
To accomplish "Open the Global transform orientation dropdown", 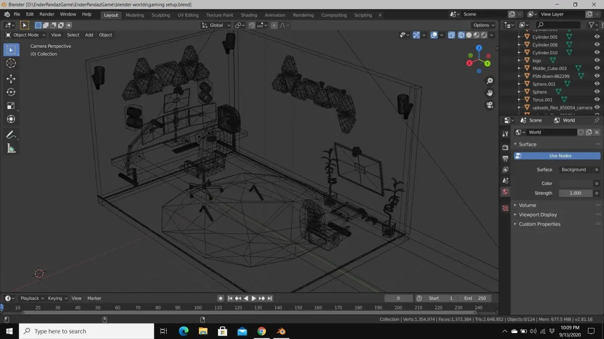I will 216,25.
